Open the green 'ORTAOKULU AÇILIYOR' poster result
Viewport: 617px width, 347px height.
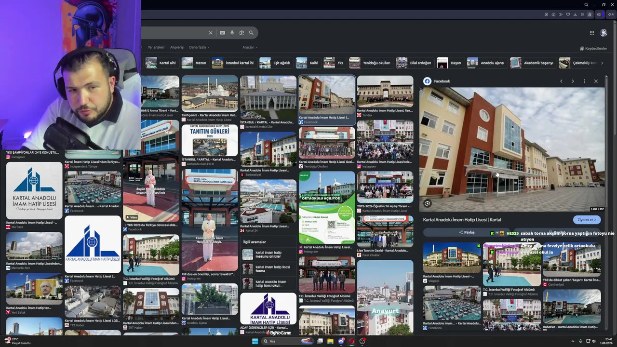point(327,208)
